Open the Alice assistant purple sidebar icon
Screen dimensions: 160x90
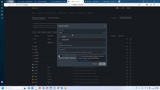[2, 82]
